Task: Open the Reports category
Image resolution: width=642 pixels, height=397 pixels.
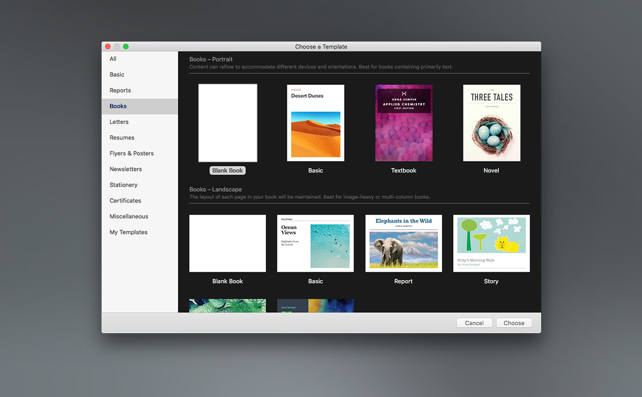Action: coord(120,90)
